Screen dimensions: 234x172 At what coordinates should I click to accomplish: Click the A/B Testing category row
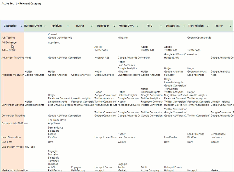pos(8,38)
